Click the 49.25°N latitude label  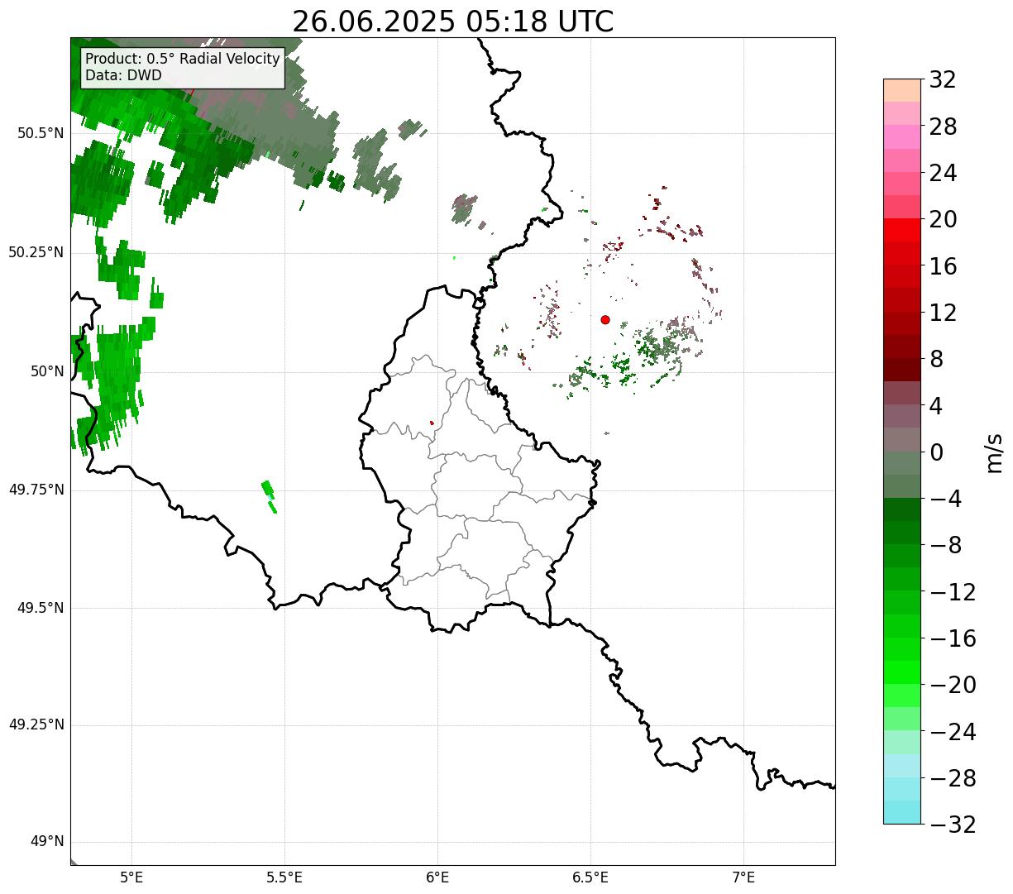point(36,724)
